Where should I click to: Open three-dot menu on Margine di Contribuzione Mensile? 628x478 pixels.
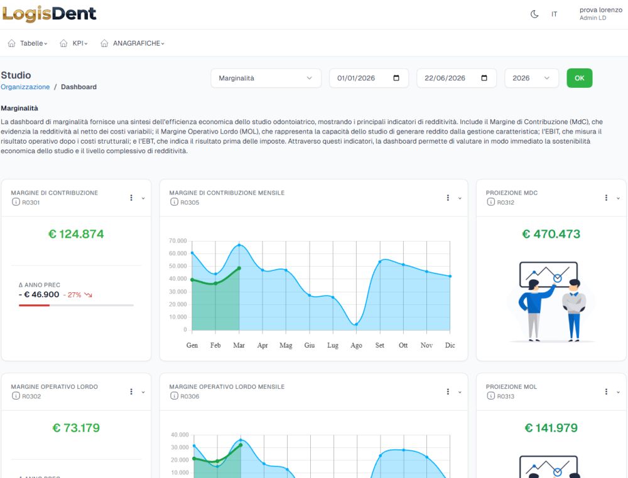(x=448, y=198)
